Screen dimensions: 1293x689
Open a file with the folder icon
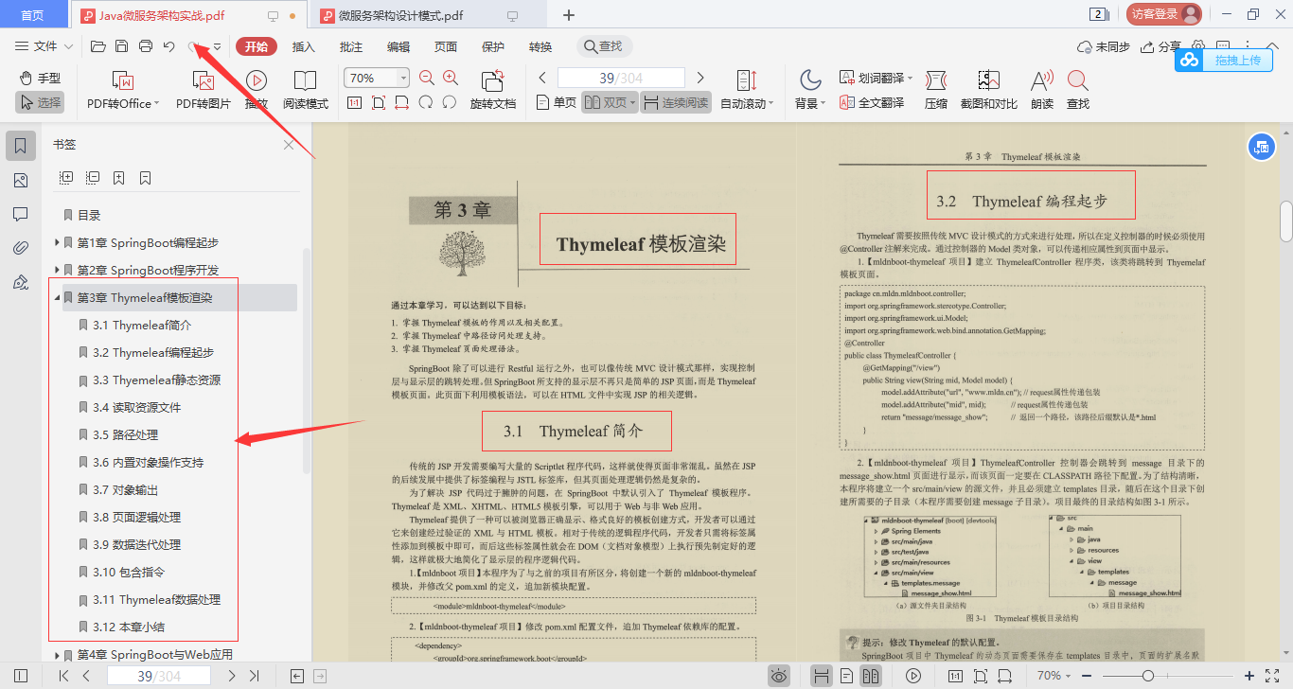97,46
